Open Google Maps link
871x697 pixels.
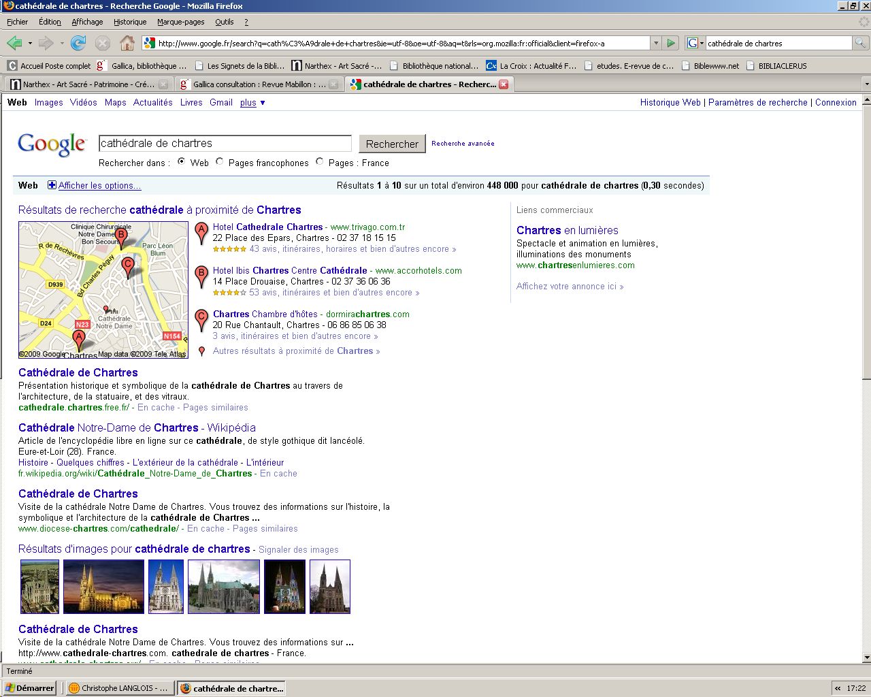116,103
